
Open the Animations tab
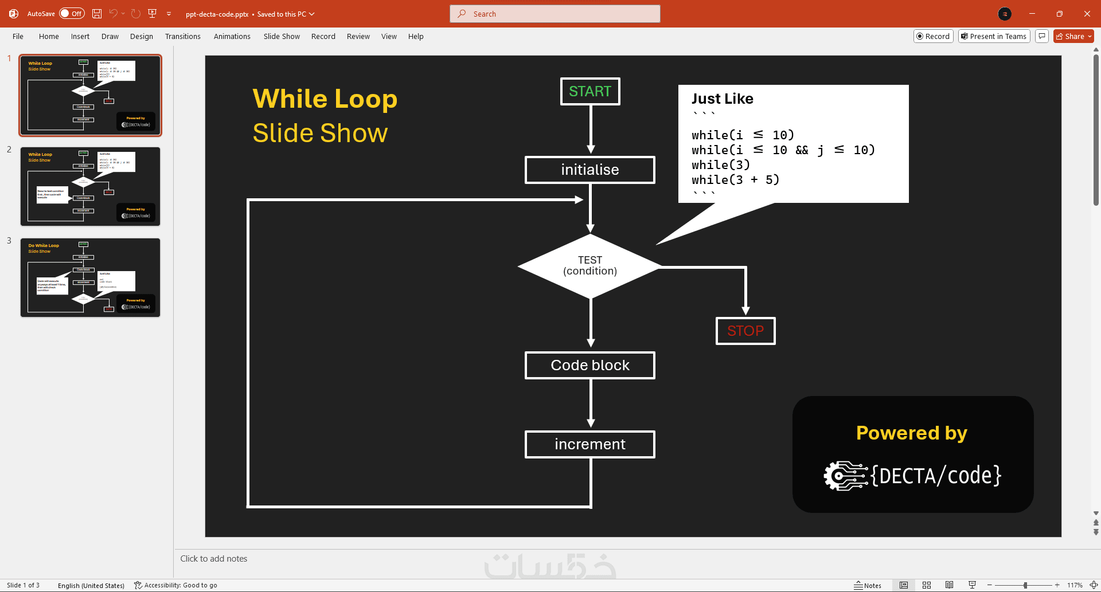(x=232, y=36)
